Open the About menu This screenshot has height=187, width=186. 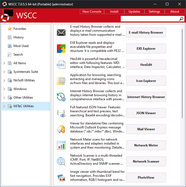tap(175, 12)
